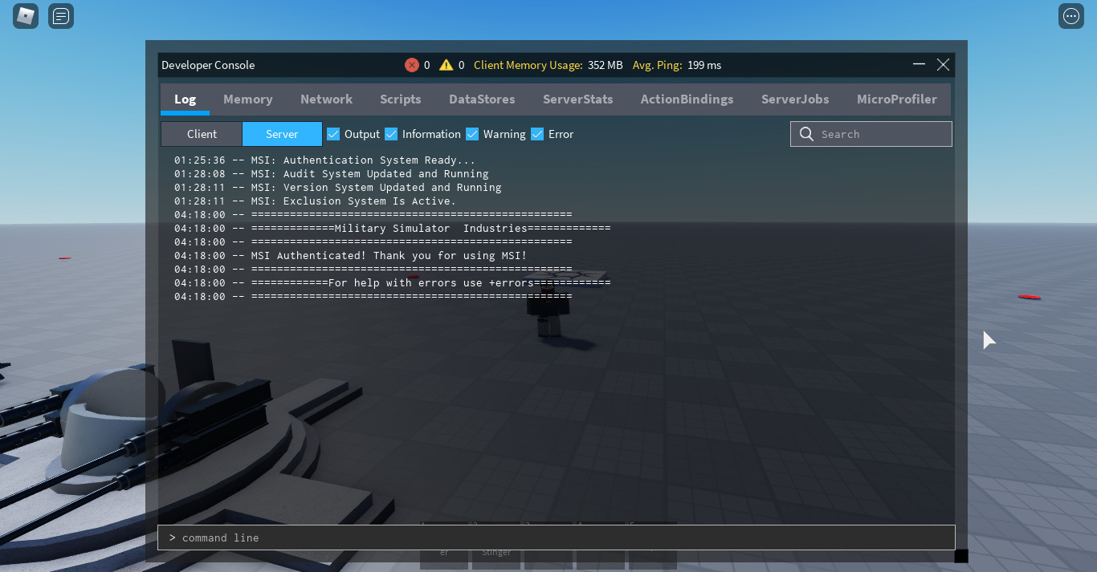Toggle the Error filter checkbox

537,134
